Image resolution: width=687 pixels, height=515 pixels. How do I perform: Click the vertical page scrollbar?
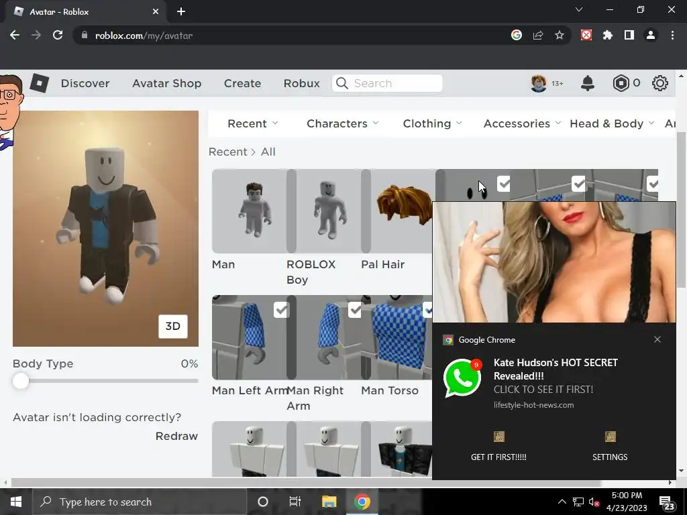click(681, 209)
